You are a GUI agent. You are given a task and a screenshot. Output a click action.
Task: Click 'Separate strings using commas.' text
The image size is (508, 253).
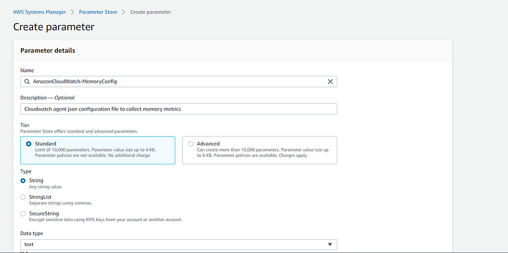click(60, 203)
